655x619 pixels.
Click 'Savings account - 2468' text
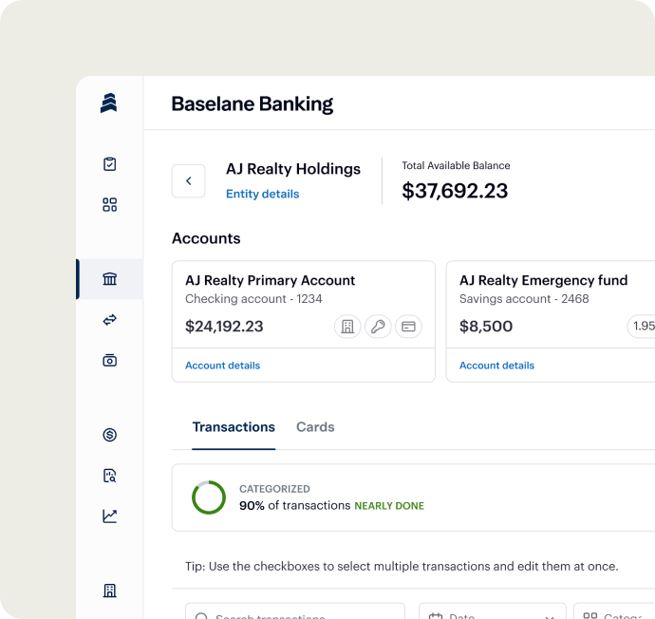pyautogui.click(x=524, y=299)
